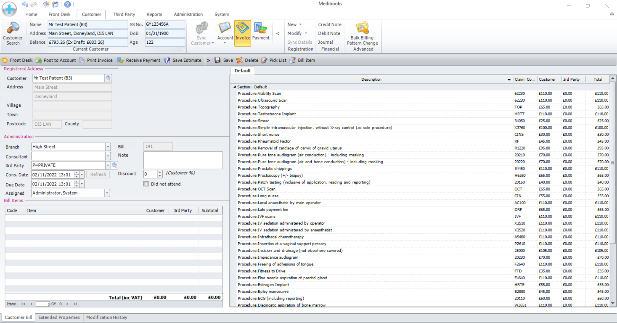
Task: Click Print Invoice in toolbar
Action: tap(96, 60)
